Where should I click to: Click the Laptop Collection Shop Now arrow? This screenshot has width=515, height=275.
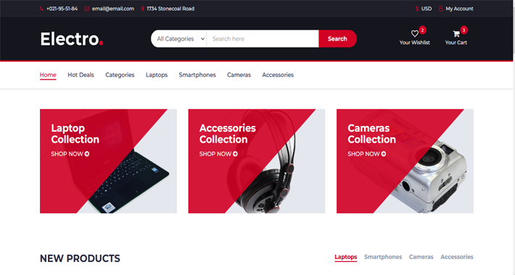point(87,153)
